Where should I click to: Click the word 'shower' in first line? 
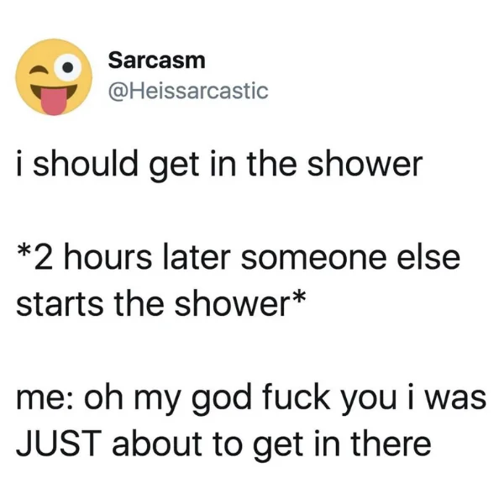[365, 165]
